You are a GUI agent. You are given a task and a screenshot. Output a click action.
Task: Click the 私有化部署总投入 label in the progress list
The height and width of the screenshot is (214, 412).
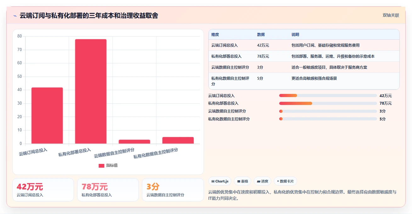[x=223, y=103]
